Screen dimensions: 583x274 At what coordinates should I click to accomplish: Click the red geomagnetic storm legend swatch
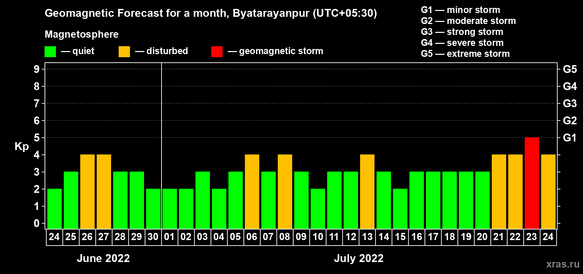[217, 52]
